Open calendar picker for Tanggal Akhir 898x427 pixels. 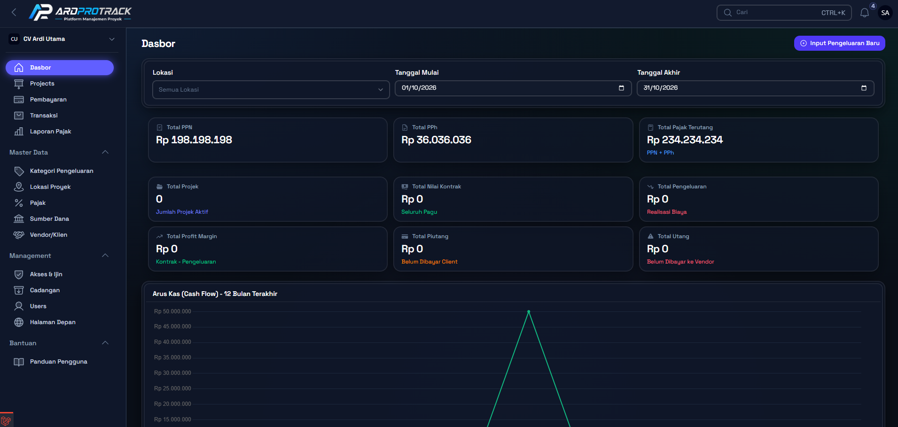tap(864, 88)
